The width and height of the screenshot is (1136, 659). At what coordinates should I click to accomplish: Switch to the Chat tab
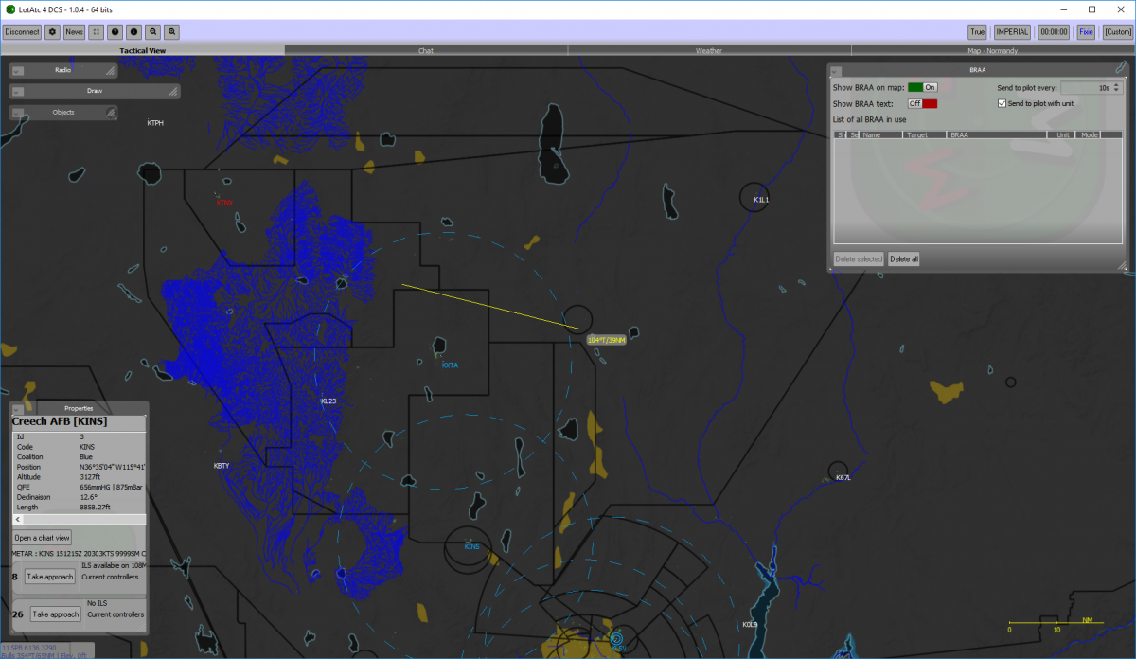[x=426, y=50]
